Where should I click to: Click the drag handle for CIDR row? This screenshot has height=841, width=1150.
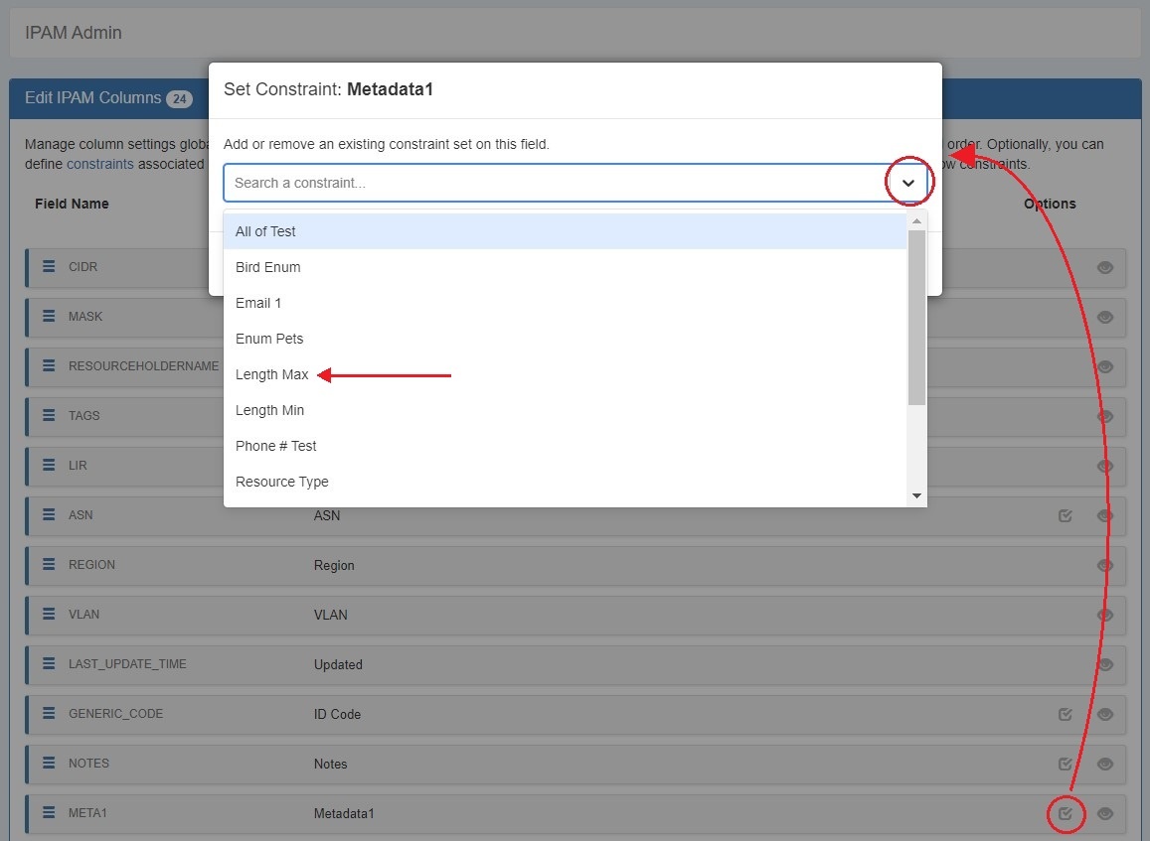(49, 267)
